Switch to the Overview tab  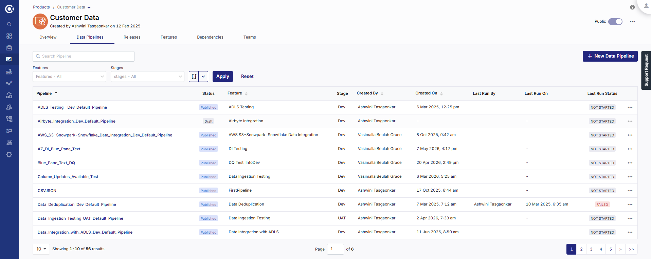coord(48,37)
